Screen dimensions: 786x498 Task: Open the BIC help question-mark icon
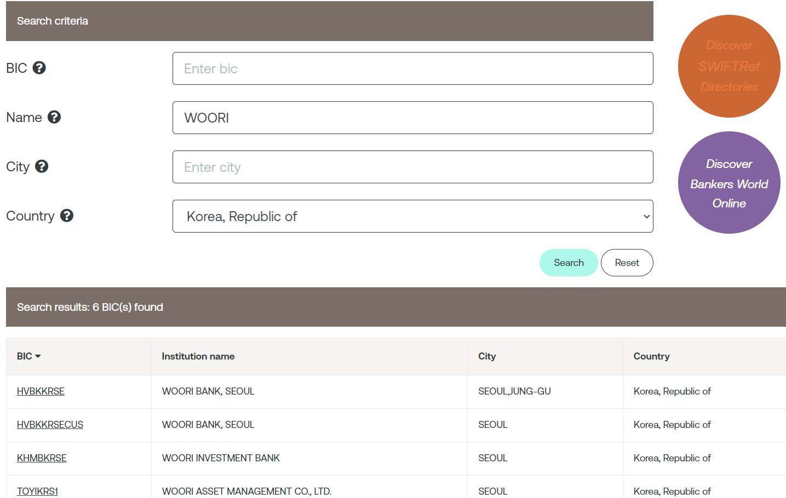[x=39, y=68]
